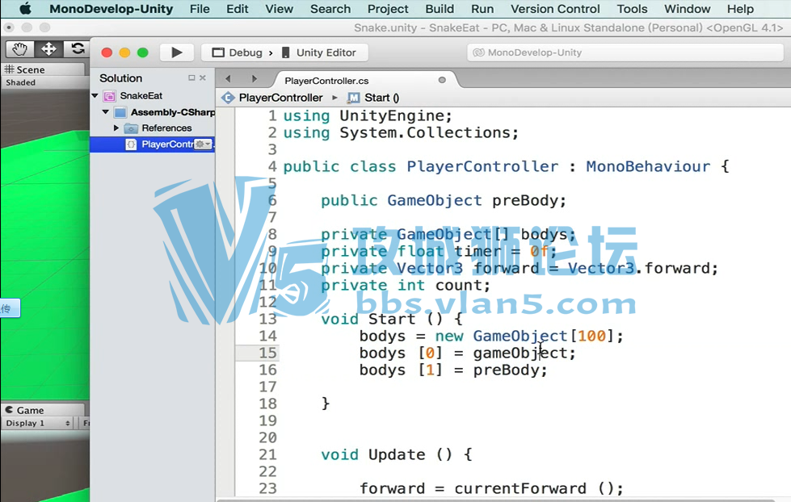Open the Project menu
Screen dimensions: 791x502
388,9
